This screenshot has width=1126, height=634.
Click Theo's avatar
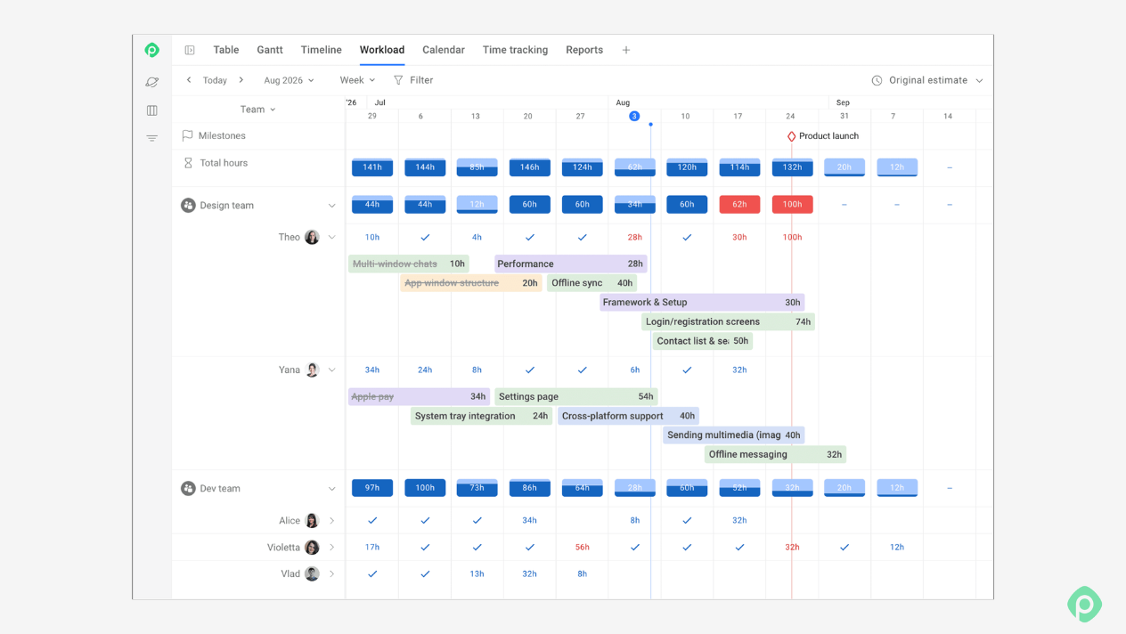[312, 237]
